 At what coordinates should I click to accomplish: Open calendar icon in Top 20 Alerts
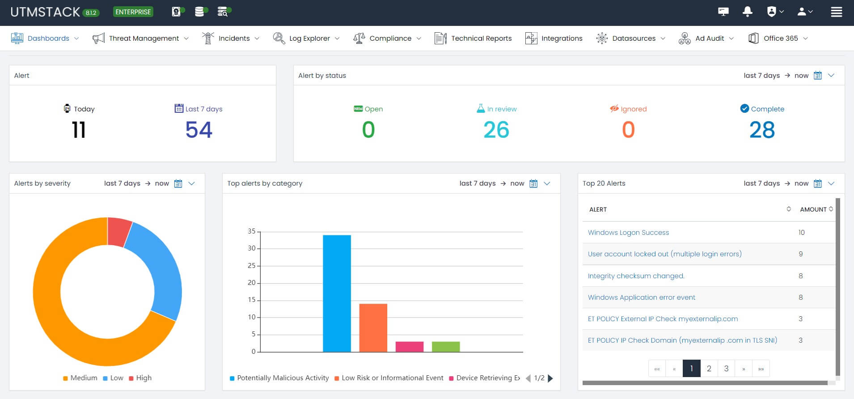pyautogui.click(x=818, y=183)
